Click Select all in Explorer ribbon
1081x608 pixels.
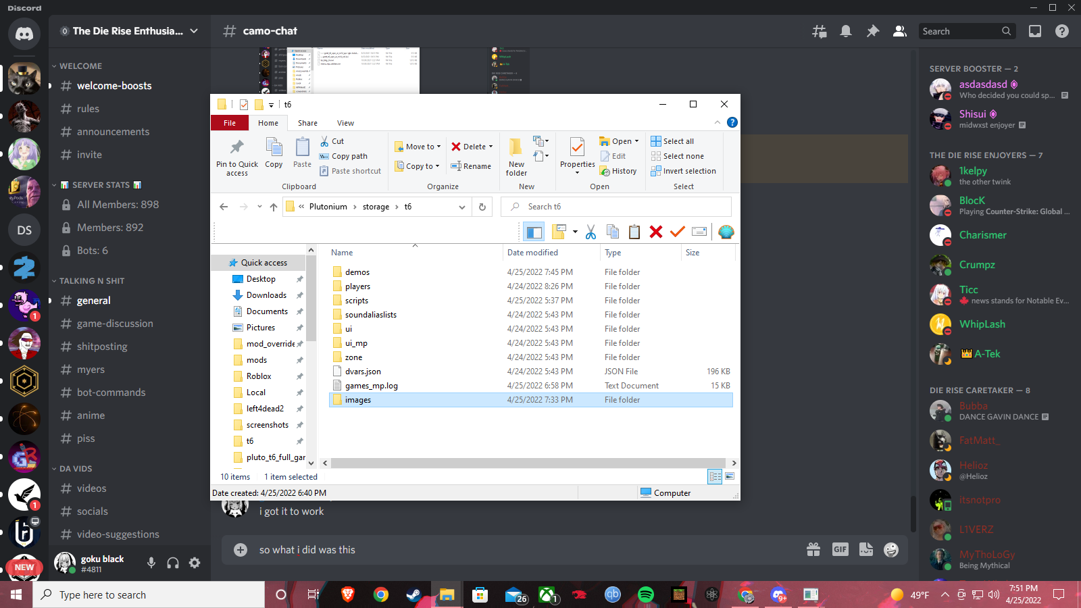(x=672, y=141)
